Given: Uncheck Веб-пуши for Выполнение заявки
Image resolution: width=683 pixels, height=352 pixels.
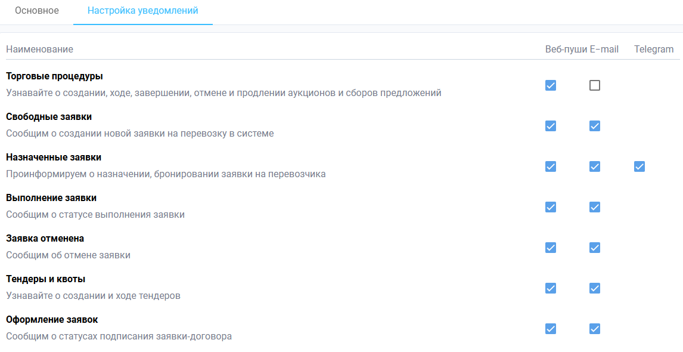Looking at the screenshot, I should [x=550, y=207].
